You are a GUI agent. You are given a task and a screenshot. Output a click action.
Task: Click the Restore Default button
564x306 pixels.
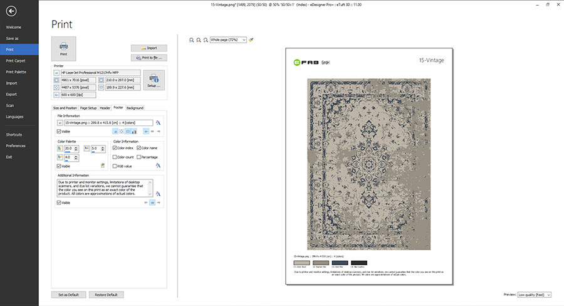[105, 295]
